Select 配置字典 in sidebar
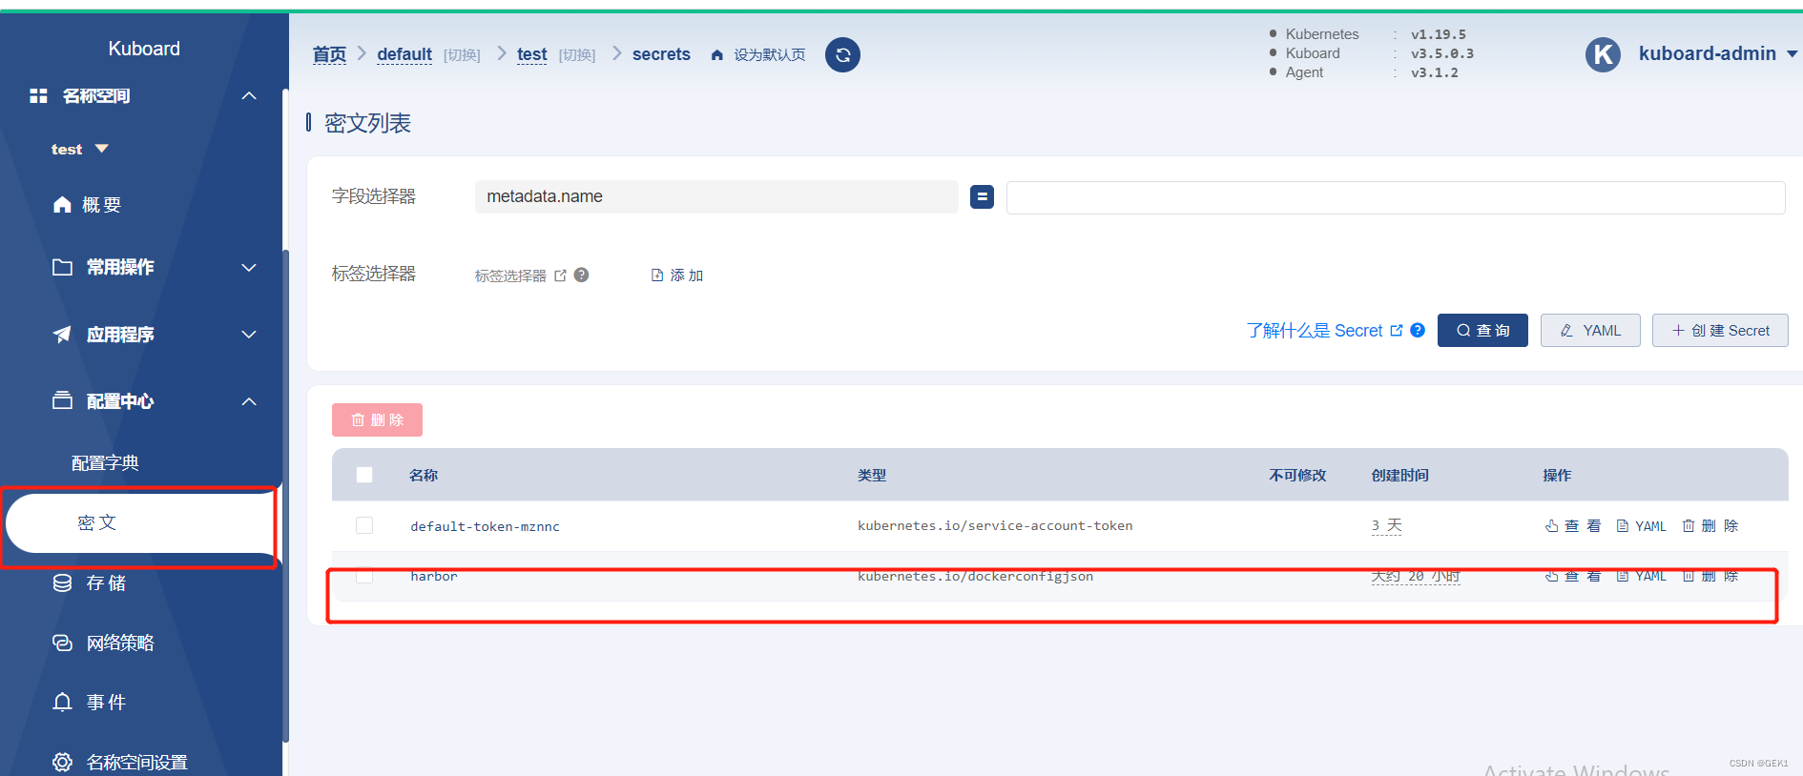This screenshot has height=776, width=1803. (105, 462)
